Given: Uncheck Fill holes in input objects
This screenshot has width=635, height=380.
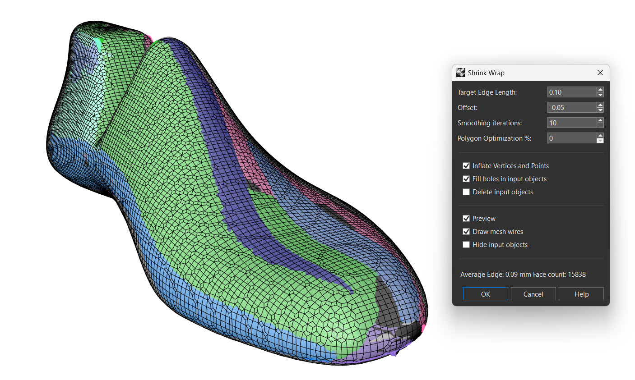Looking at the screenshot, I should (466, 179).
